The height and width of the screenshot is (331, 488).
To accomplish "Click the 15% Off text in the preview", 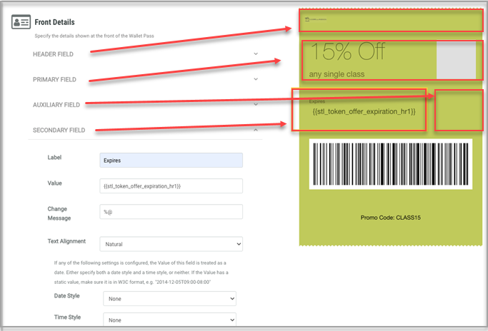I will tap(348, 52).
